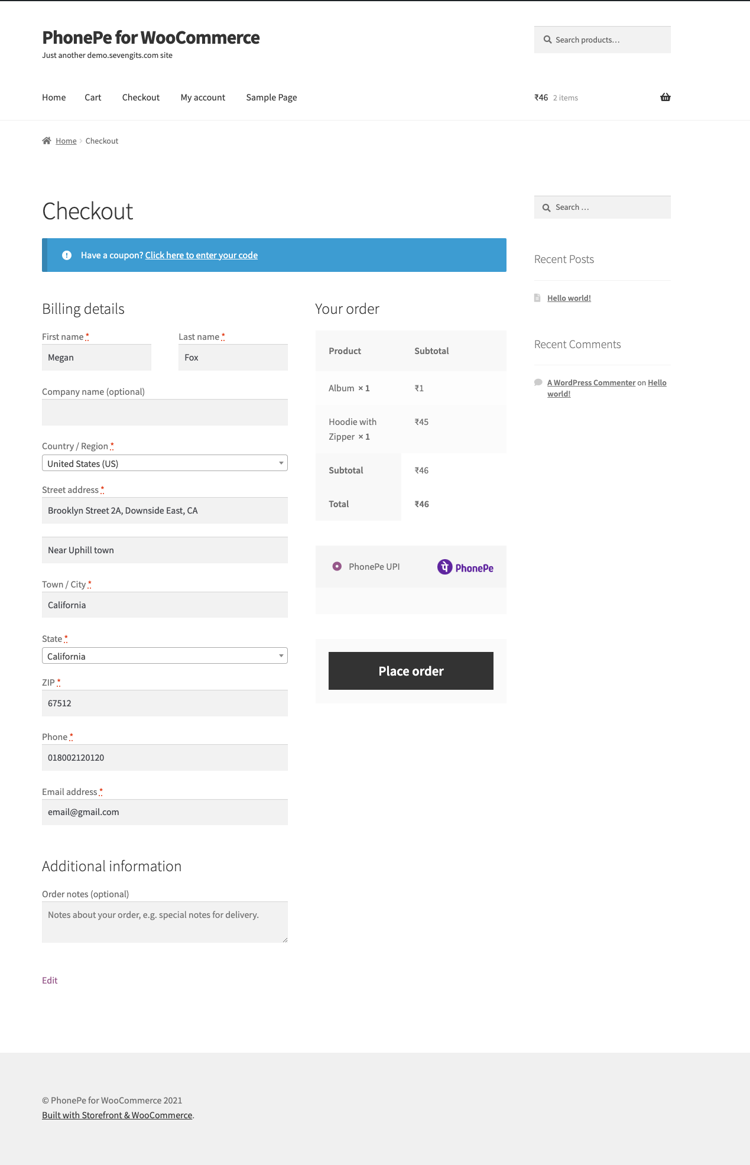Click the Last name field with Fox
This screenshot has height=1165, width=750.
233,358
